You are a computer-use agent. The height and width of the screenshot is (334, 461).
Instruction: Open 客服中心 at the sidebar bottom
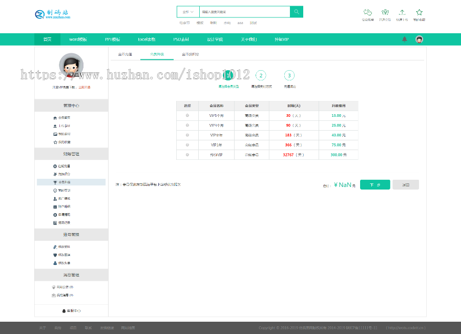71,309
